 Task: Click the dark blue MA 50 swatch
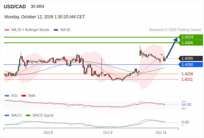click(56, 30)
